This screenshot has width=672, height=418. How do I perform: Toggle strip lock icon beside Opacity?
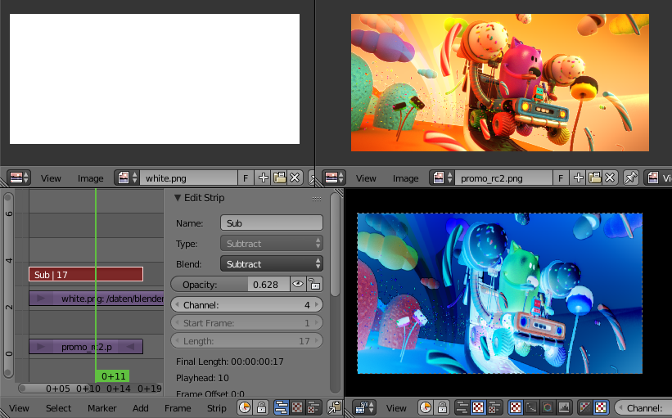click(314, 284)
